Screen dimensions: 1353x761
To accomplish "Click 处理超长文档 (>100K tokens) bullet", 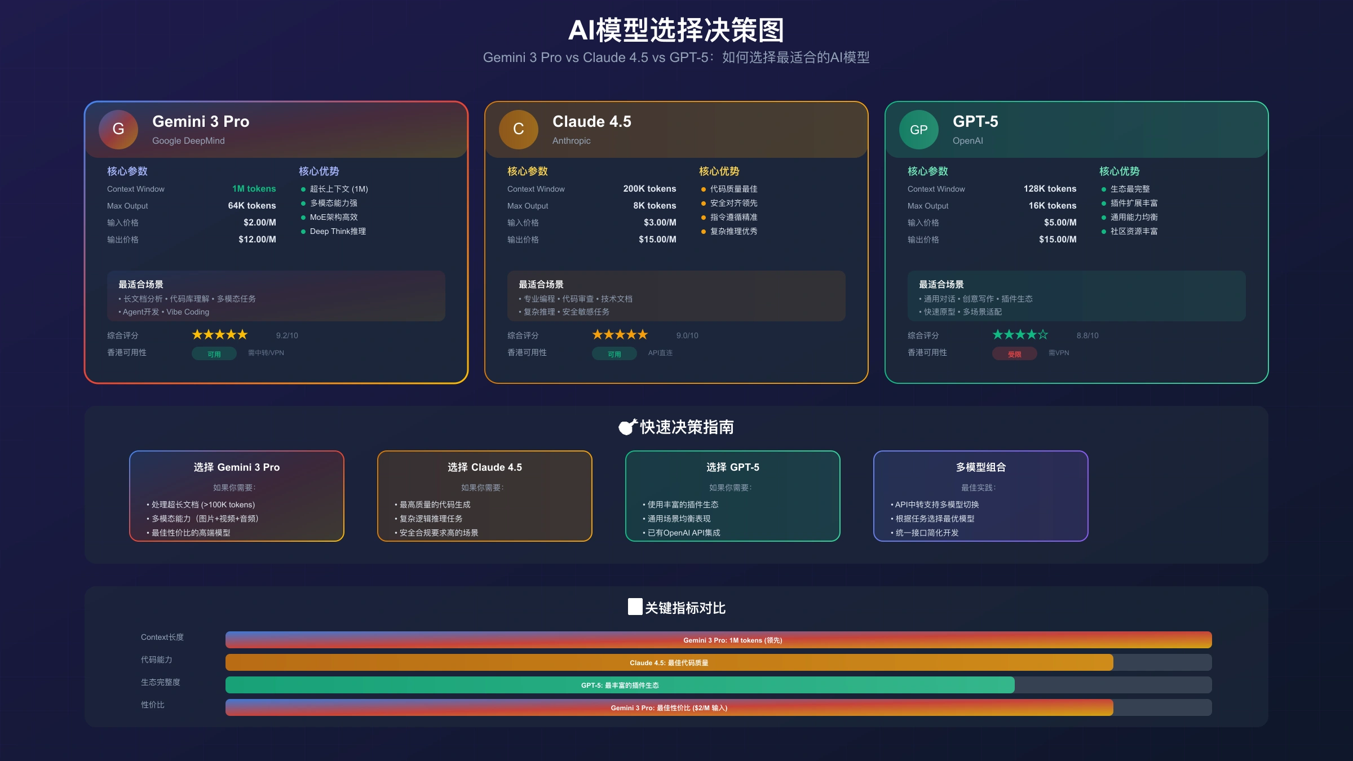I will point(201,505).
